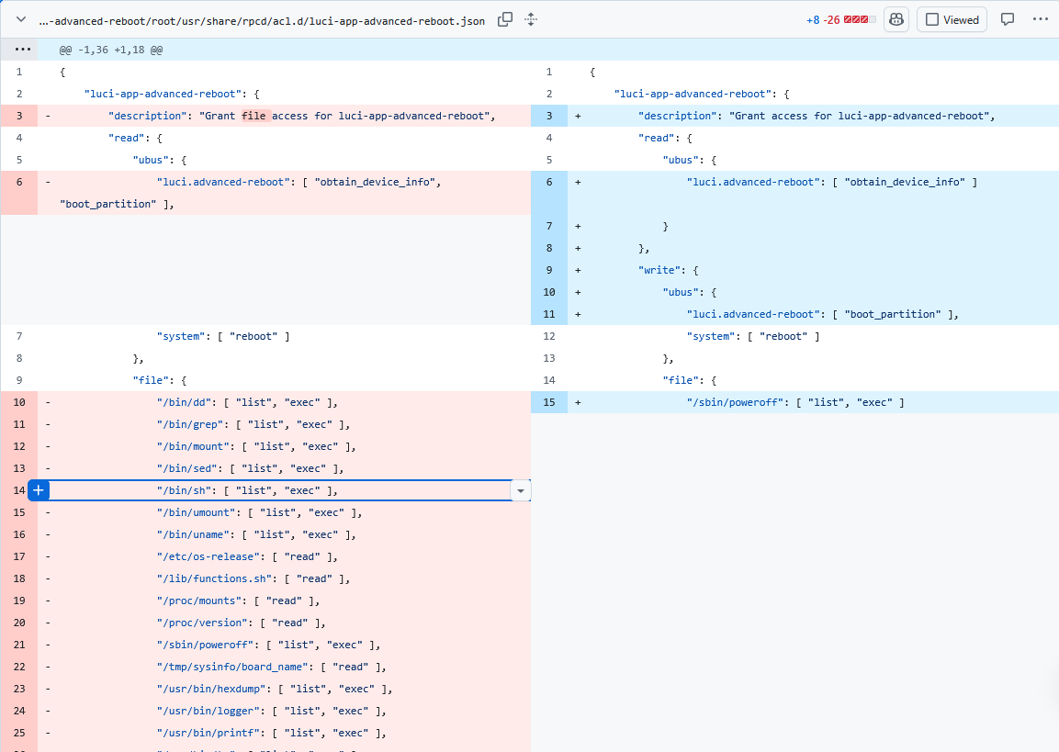Select old line number 21 for /sbin/poweroff
Image resolution: width=1059 pixels, height=752 pixels.
pyautogui.click(x=19, y=645)
